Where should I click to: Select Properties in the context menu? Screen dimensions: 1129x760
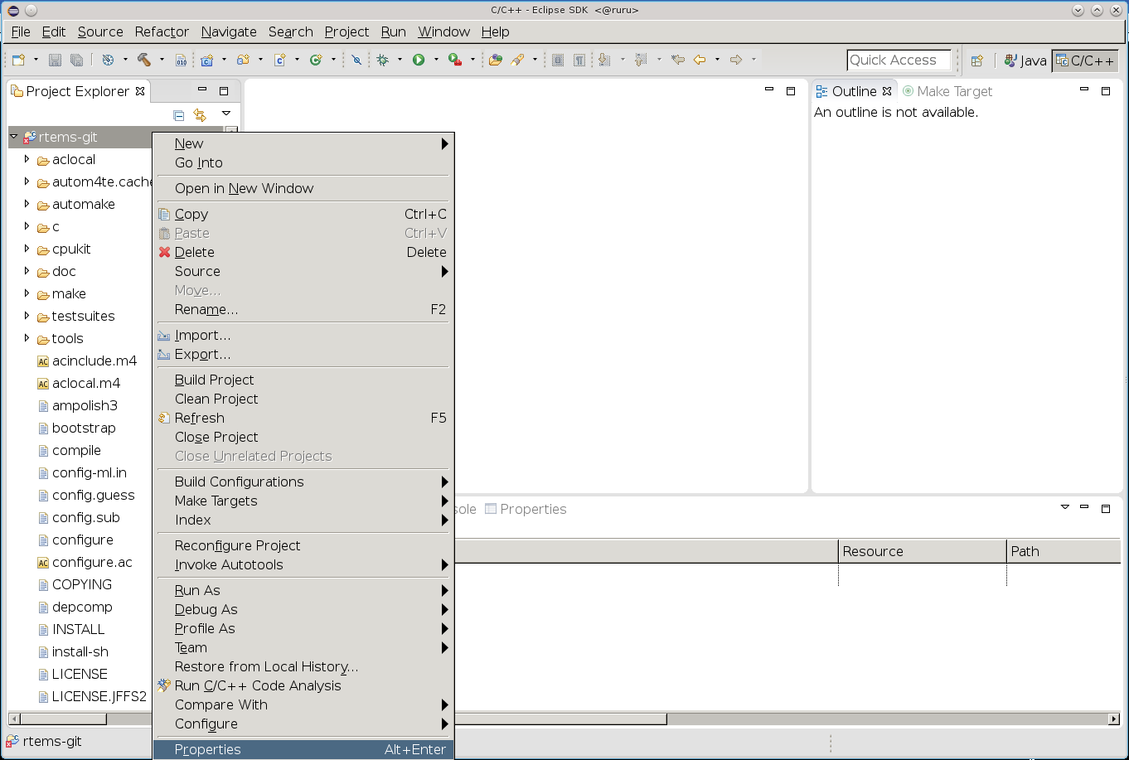(x=208, y=749)
